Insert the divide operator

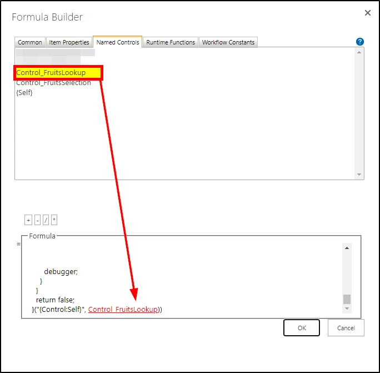coord(46,220)
